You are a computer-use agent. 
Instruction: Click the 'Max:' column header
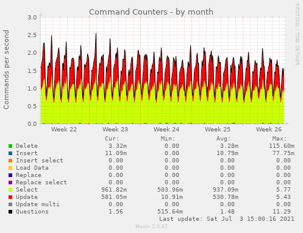coord(279,139)
